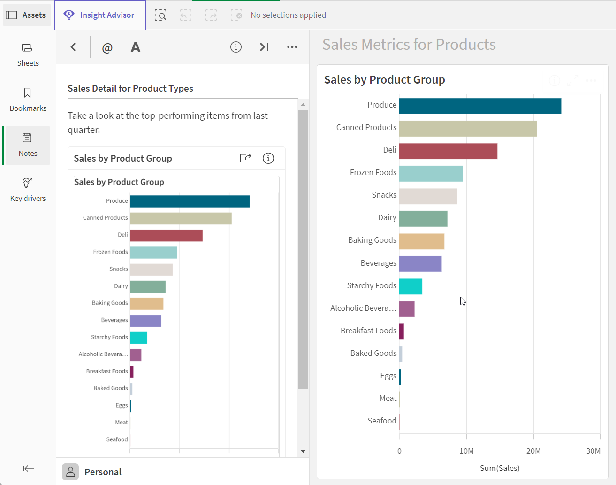Image resolution: width=616 pixels, height=485 pixels.
Task: Select Deli bar in main chart
Action: point(448,151)
